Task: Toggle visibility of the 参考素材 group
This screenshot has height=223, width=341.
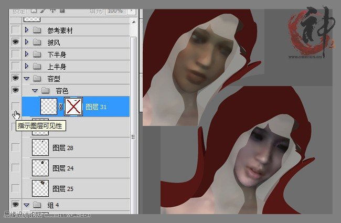Action: tap(15, 30)
